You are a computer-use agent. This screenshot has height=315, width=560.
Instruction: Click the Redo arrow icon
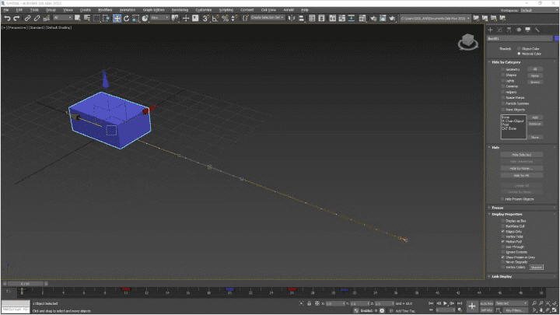[x=16, y=18]
